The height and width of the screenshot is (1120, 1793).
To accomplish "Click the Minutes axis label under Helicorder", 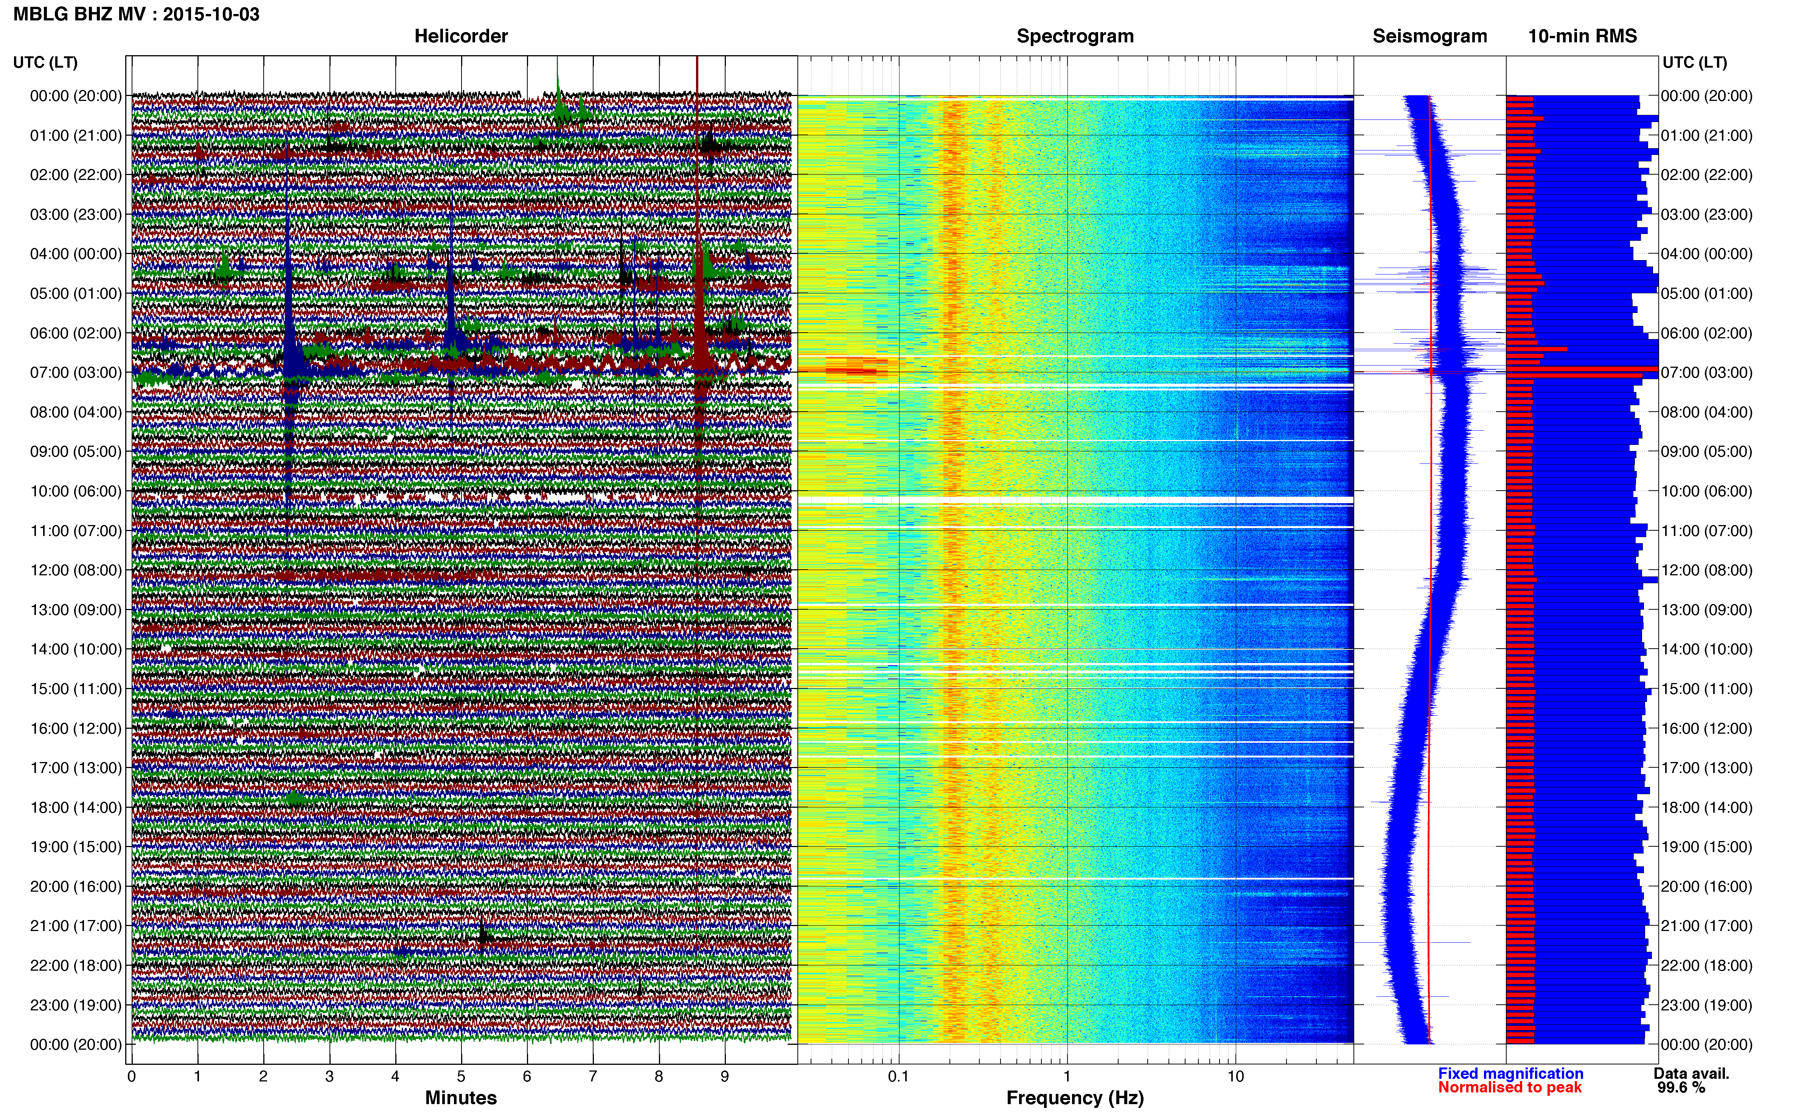I will [x=460, y=1098].
